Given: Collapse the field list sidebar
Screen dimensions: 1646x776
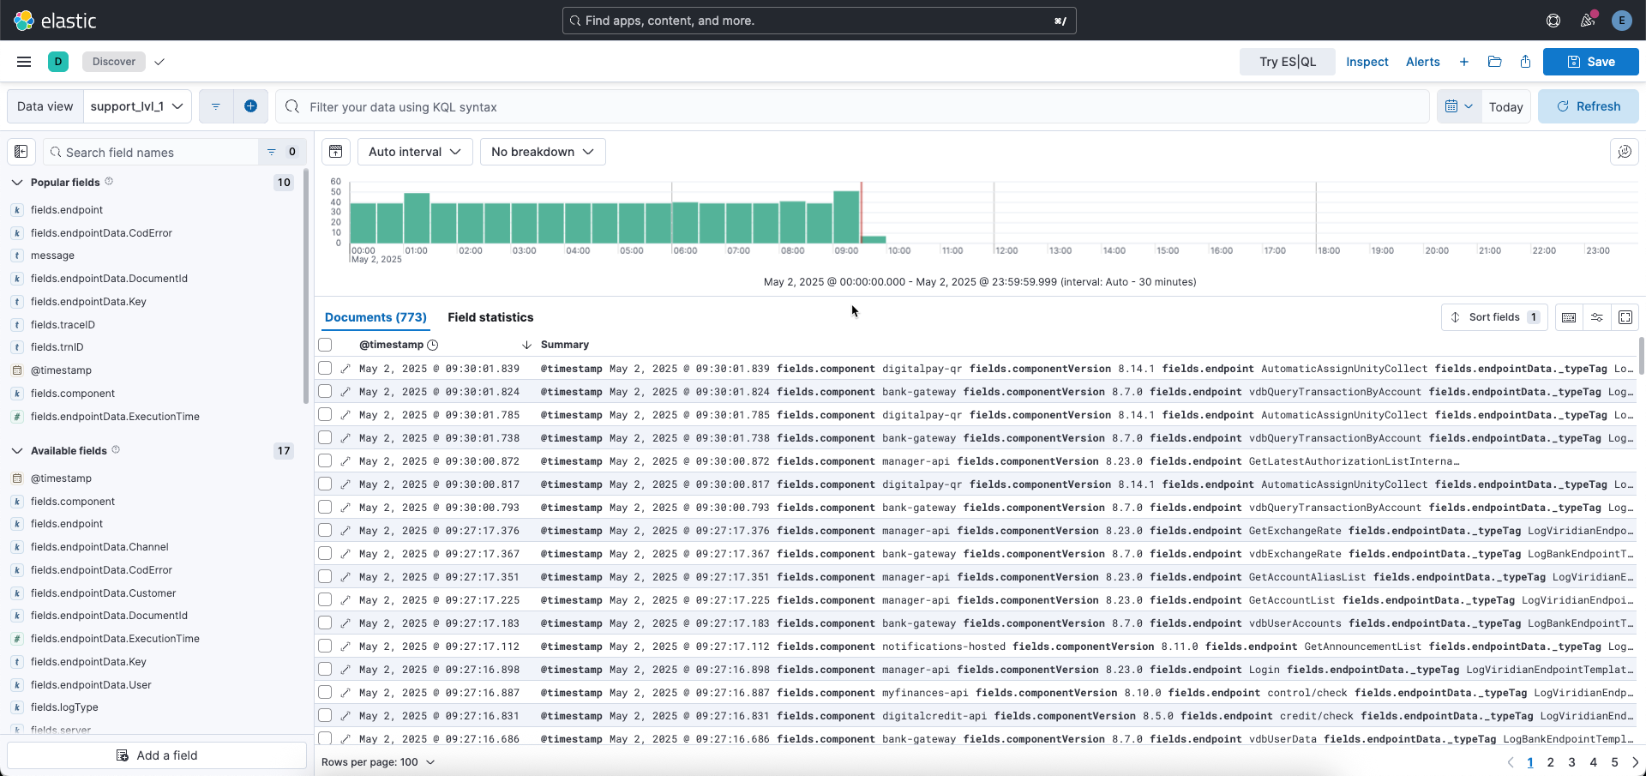Looking at the screenshot, I should [x=21, y=152].
